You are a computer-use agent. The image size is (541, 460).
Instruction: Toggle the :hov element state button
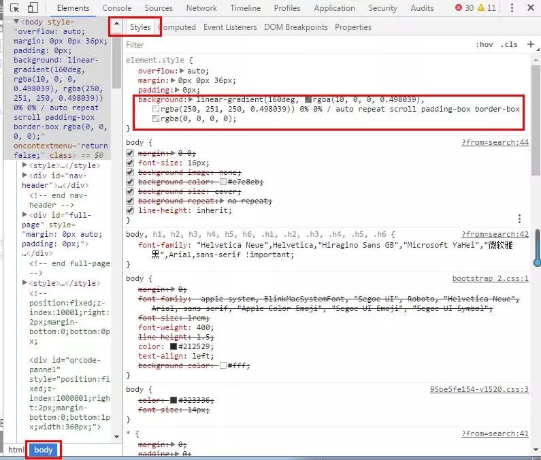point(484,44)
